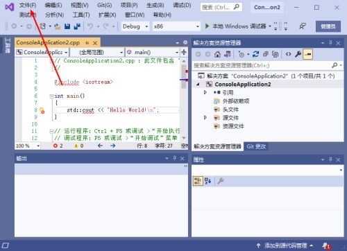Click the red error count indicator
This screenshot has height=251, width=347.
tap(58, 146)
